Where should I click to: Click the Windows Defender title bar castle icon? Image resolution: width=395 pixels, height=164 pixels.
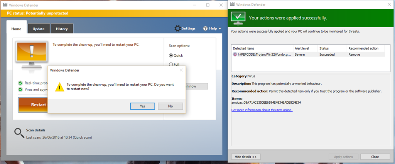(5, 5)
